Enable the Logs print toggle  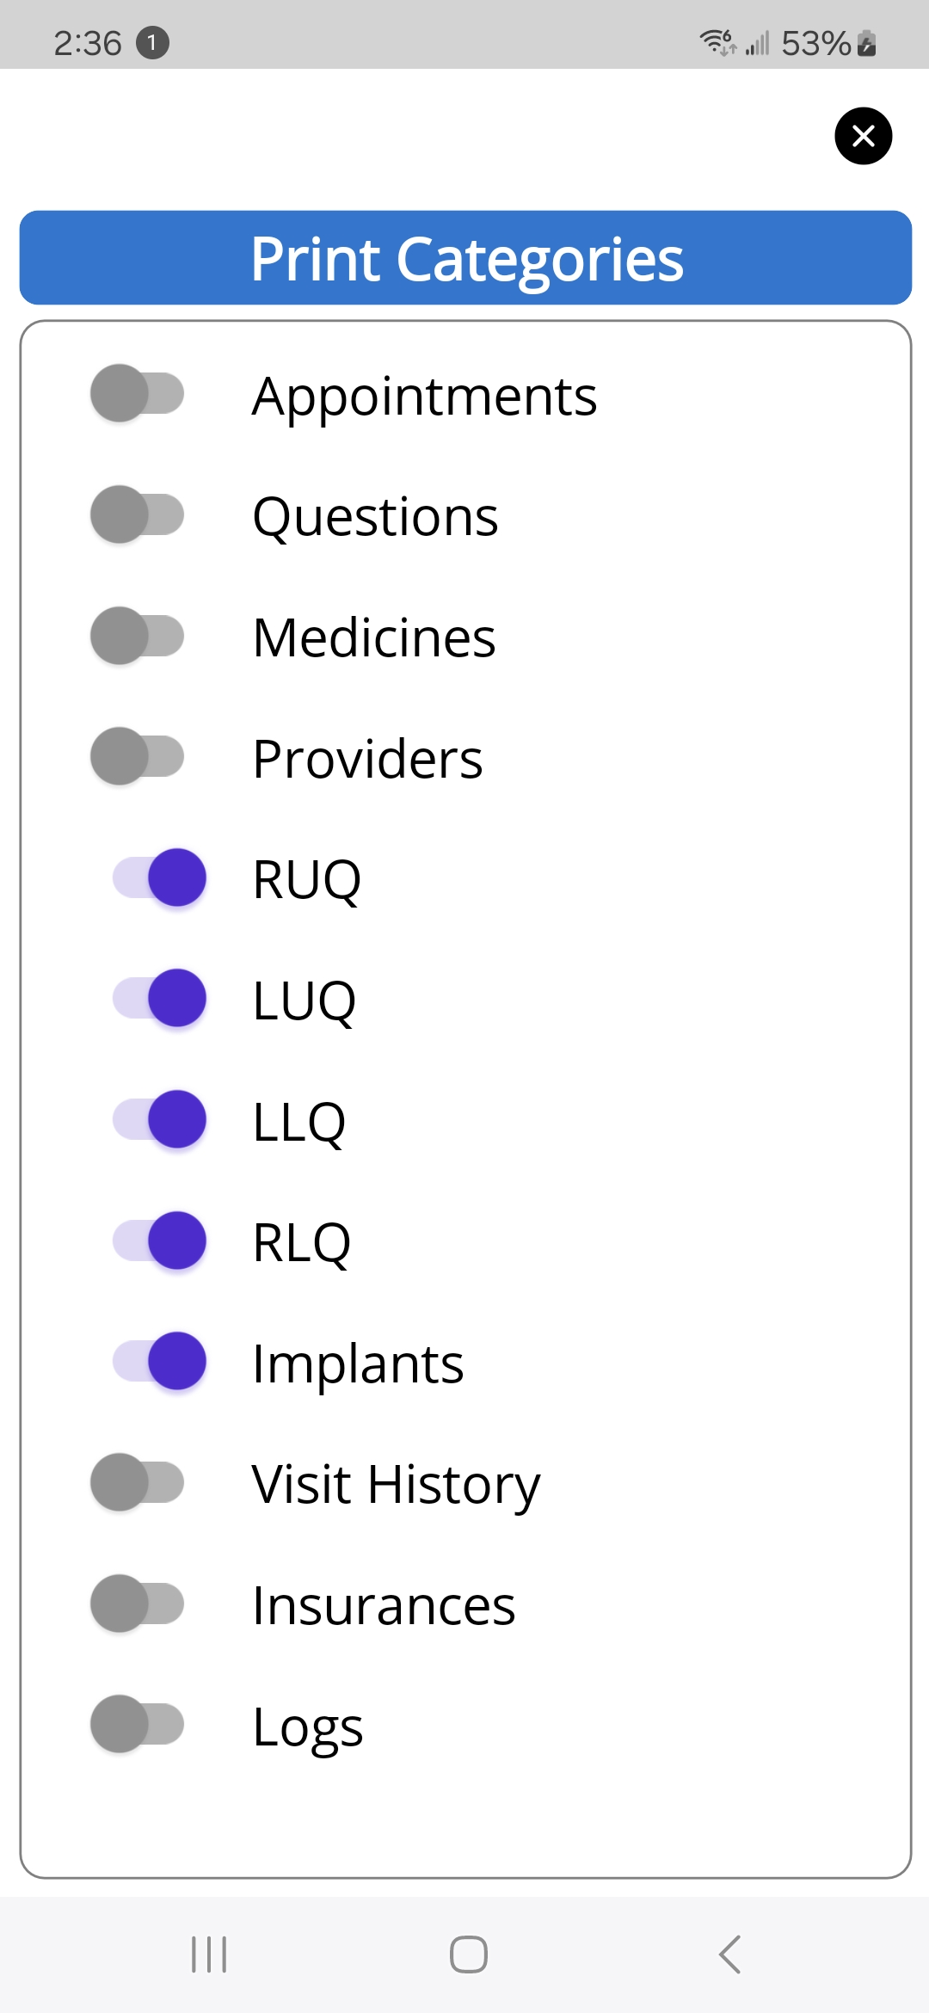(138, 1724)
